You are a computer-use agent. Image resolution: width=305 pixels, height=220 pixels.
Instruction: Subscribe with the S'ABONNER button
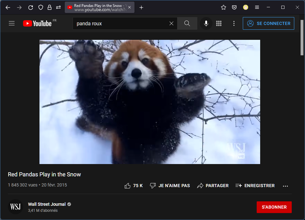pyautogui.click(x=274, y=207)
